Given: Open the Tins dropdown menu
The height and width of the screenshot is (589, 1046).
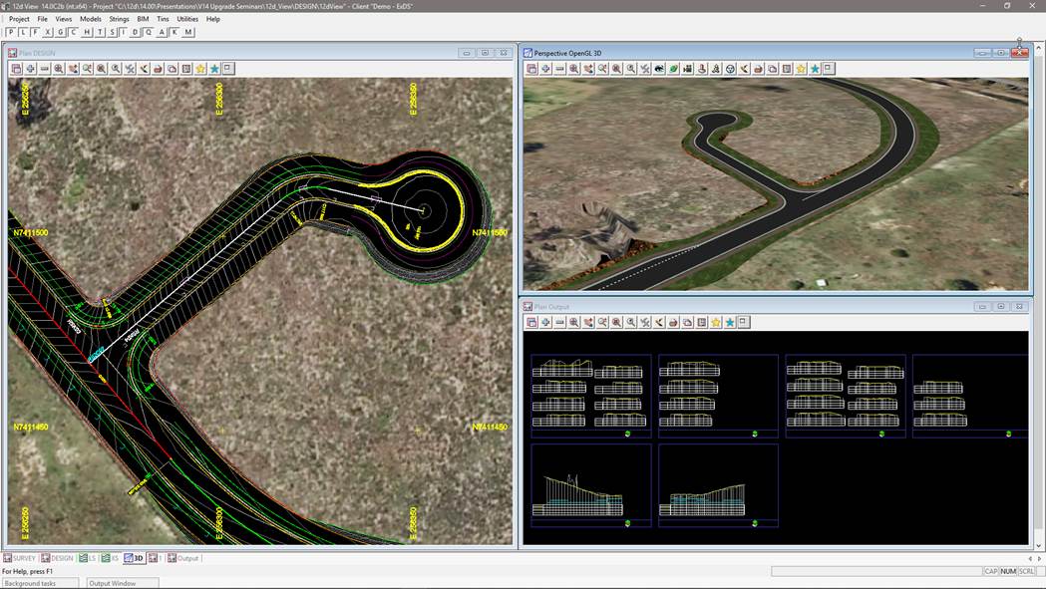Looking at the screenshot, I should tap(163, 19).
